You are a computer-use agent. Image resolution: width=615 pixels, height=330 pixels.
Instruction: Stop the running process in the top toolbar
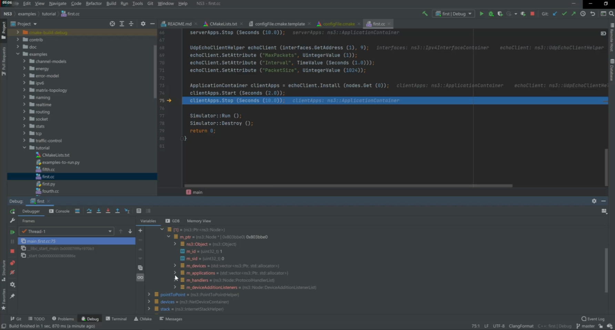tap(532, 14)
